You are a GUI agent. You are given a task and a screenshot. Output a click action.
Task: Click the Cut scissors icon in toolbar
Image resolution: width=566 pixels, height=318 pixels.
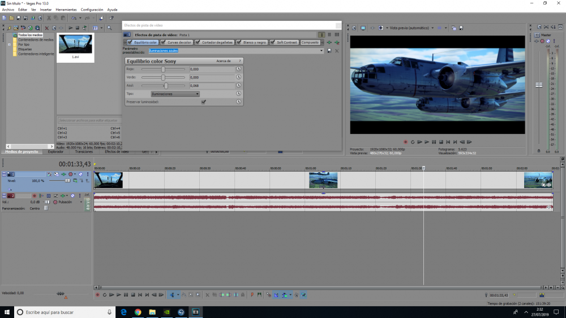(49, 18)
